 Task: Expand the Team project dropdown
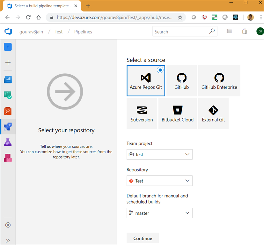(x=159, y=154)
